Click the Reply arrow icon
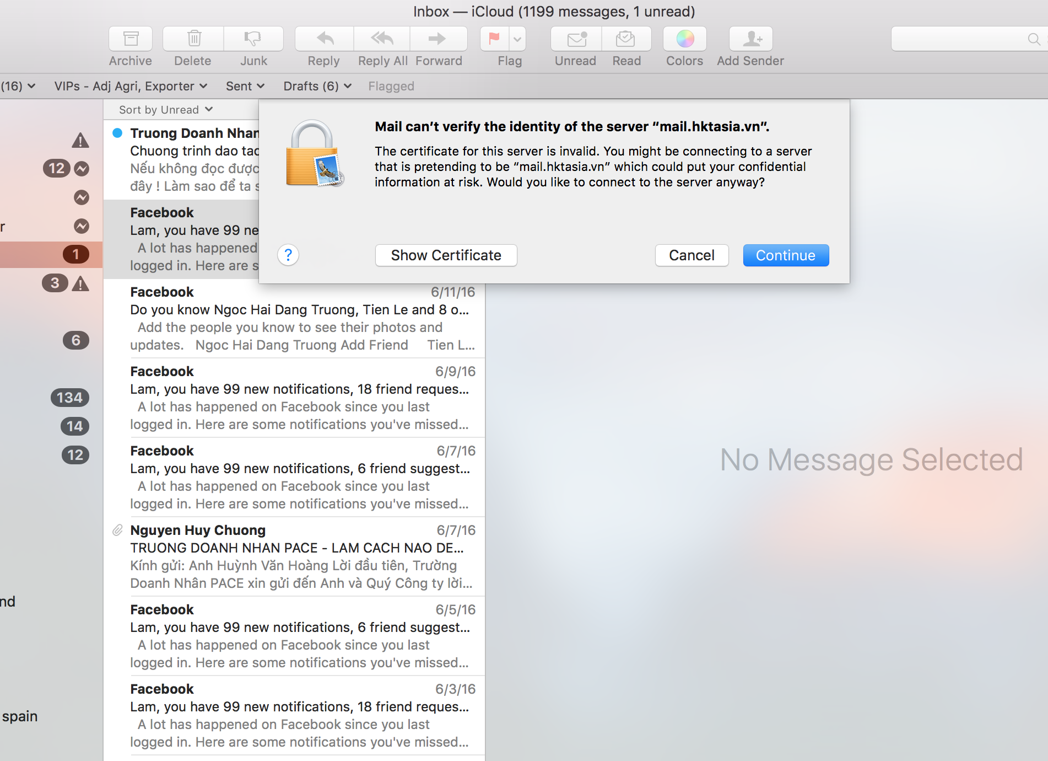Viewport: 1048px width, 761px height. click(x=325, y=39)
